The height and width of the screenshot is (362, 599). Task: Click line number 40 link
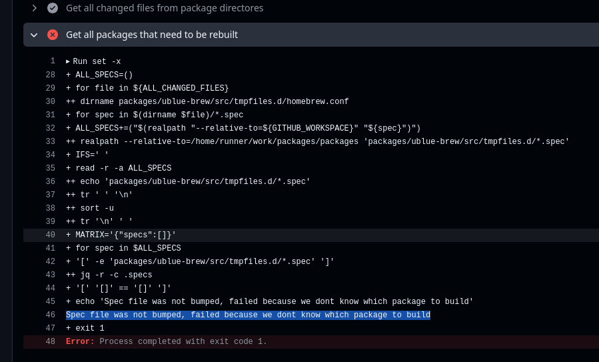pos(50,235)
